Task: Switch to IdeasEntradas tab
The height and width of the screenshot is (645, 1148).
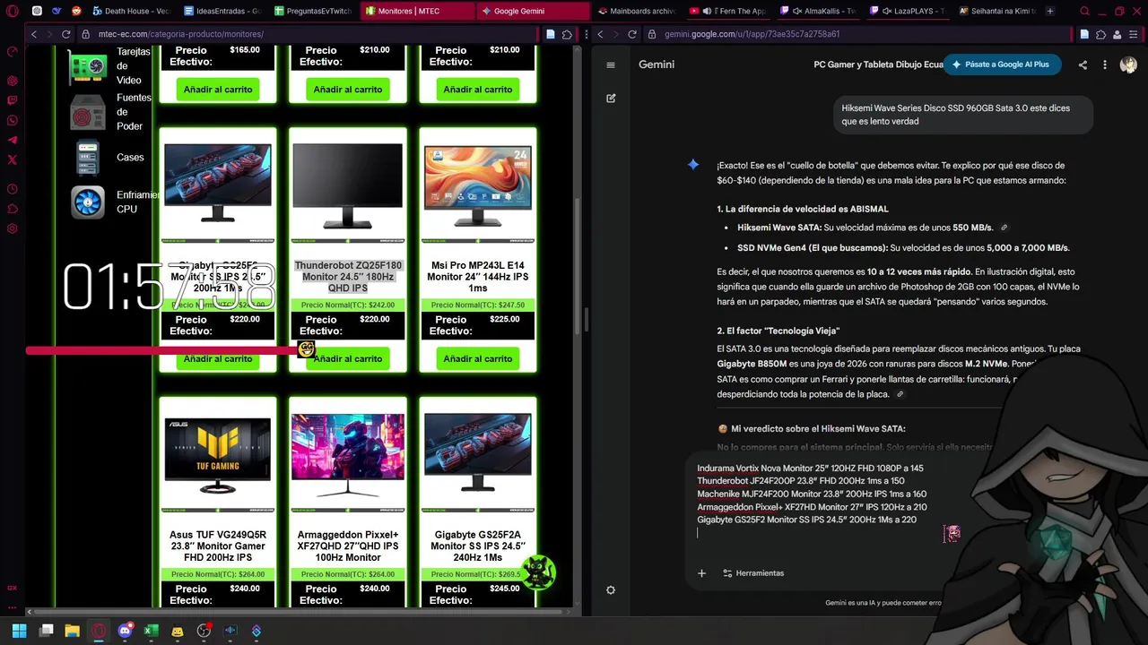Action: tap(222, 11)
